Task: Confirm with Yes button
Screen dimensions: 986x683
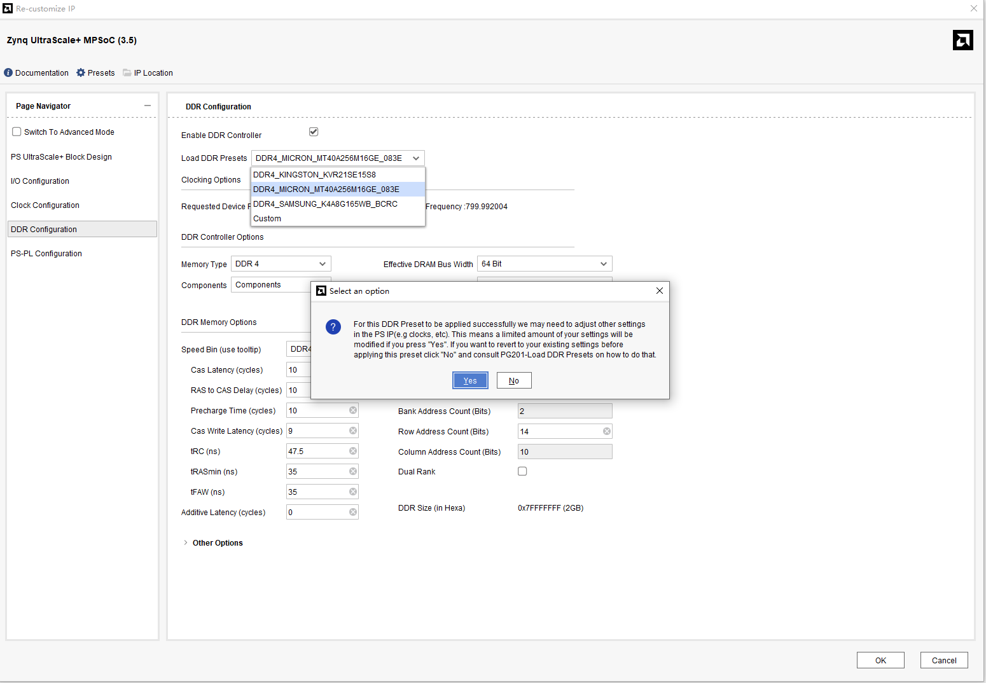Action: tap(470, 380)
